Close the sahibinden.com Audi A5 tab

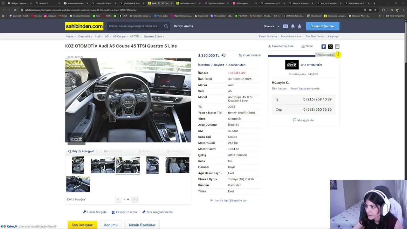click(x=172, y=3)
